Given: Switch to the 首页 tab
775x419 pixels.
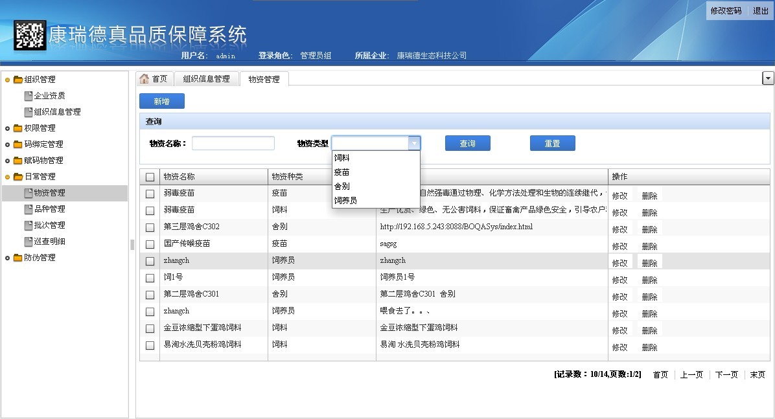Looking at the screenshot, I should coord(154,79).
